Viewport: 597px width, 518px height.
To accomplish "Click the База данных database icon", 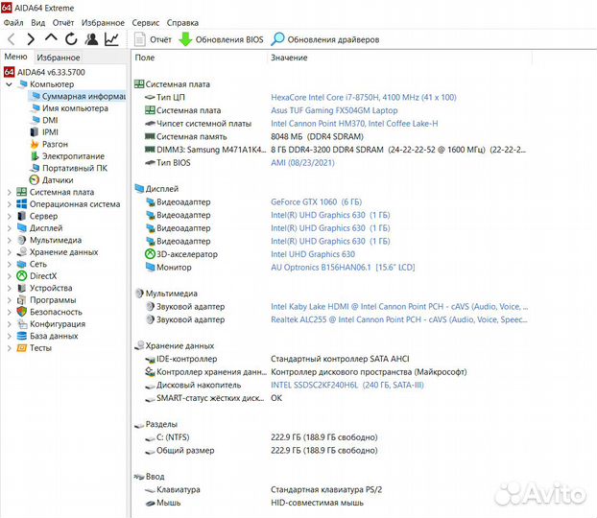I will (x=22, y=336).
